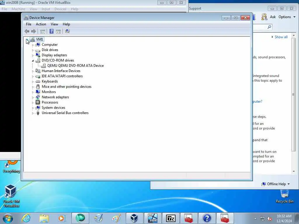Select the Monitors label
Screen dimensions: 299x224
point(49,92)
